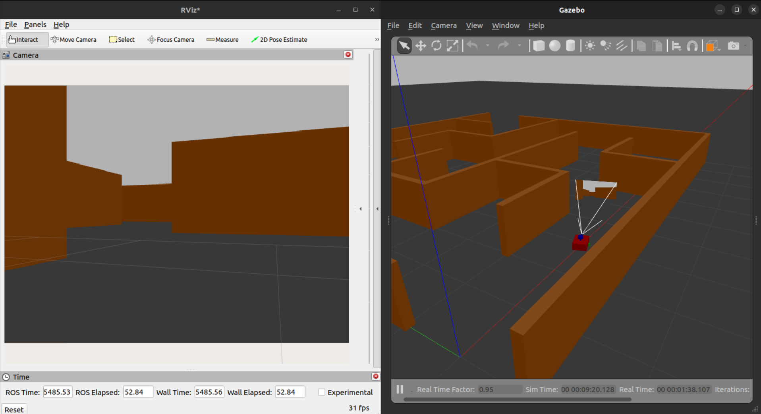
Task: Change view angle with orange cube icon
Action: [712, 46]
